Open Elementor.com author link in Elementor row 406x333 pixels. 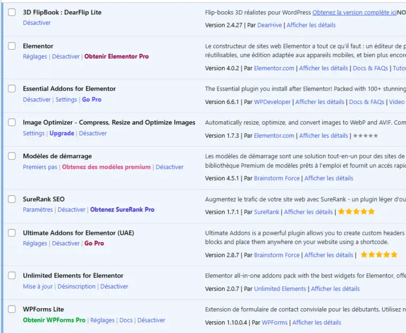pyautogui.click(x=274, y=68)
